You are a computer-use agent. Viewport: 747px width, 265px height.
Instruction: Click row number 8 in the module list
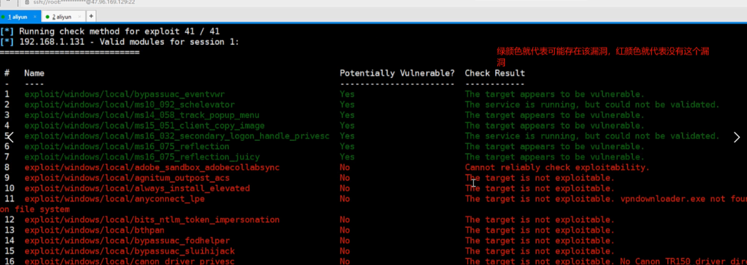point(7,167)
